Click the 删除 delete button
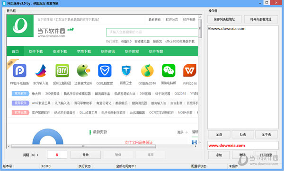Screen dimensions: 284x171 pos(242,155)
